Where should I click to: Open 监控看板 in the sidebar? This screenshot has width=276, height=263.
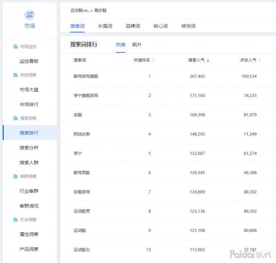point(29,61)
